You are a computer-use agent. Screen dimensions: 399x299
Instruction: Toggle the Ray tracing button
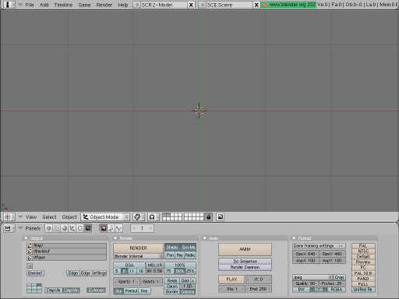(179, 255)
